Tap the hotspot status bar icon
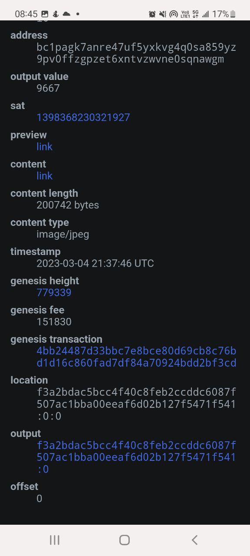The width and height of the screenshot is (250, 556). 174,14
